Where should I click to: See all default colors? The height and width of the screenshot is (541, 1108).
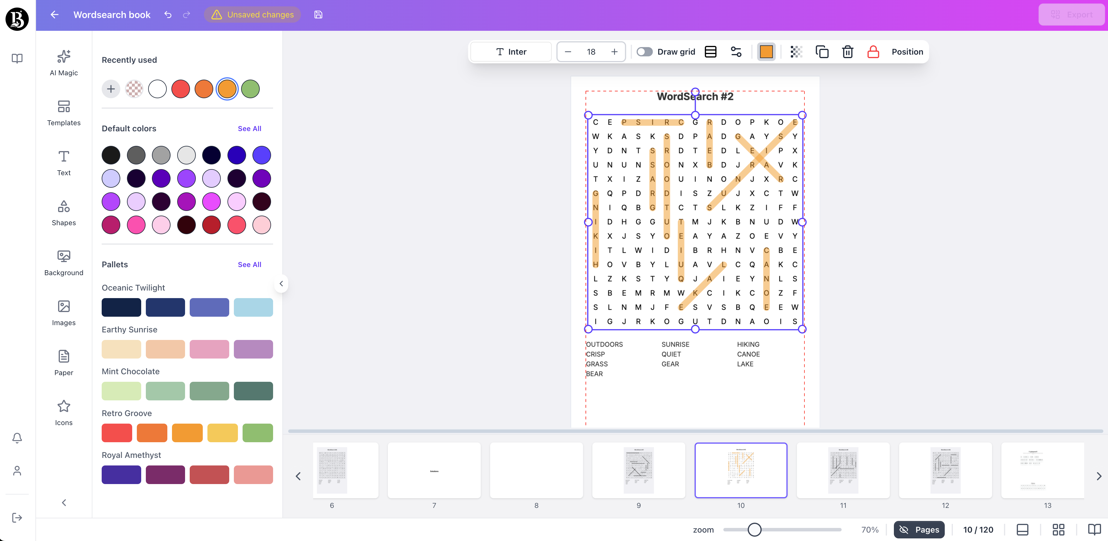250,128
